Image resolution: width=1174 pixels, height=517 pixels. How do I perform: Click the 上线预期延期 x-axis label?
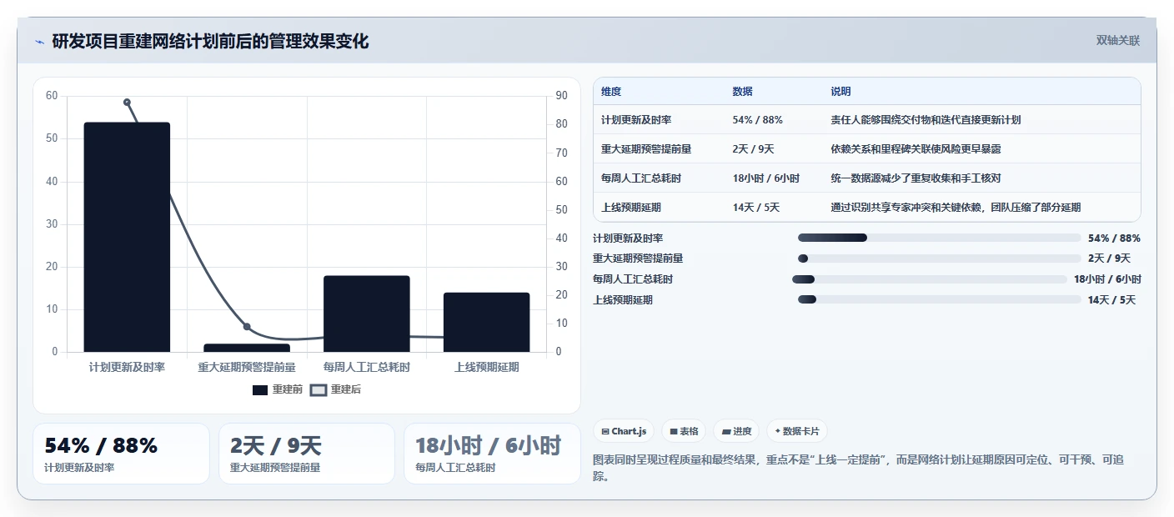(x=487, y=367)
